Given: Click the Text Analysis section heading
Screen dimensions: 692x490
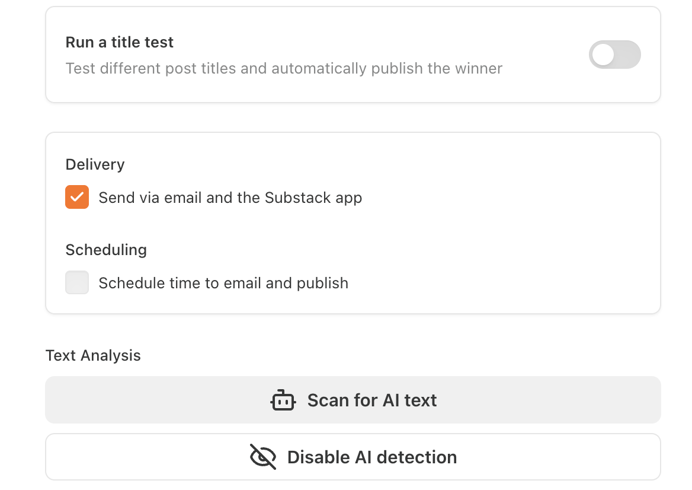Looking at the screenshot, I should click(x=93, y=355).
